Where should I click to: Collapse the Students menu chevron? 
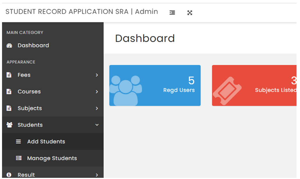point(97,125)
